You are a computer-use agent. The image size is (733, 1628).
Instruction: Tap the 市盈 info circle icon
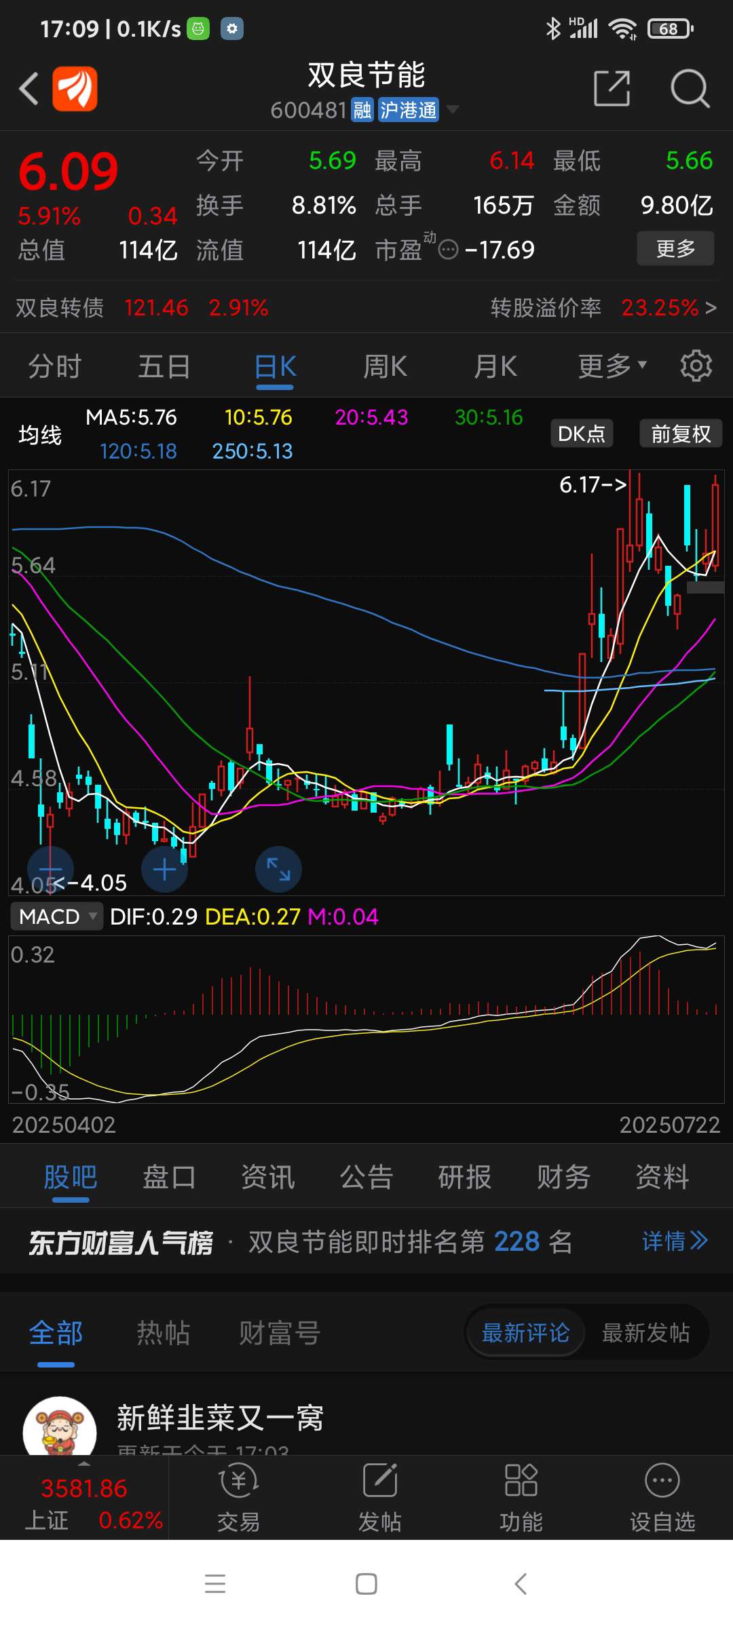[x=449, y=250]
